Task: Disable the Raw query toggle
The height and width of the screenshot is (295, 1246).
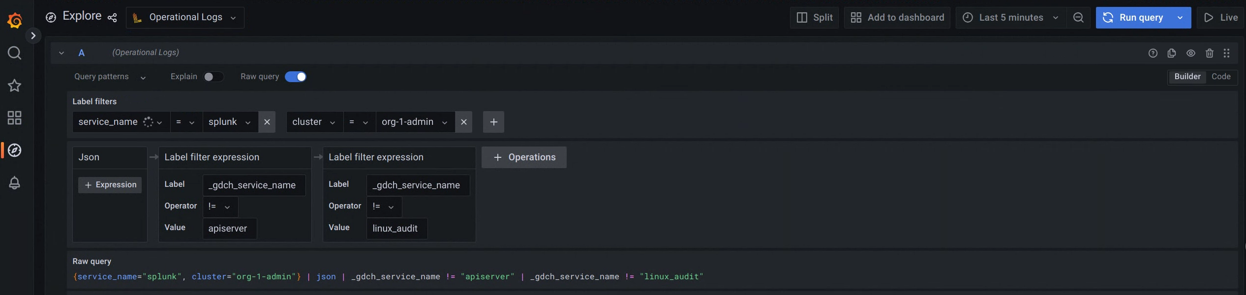Action: 296,77
